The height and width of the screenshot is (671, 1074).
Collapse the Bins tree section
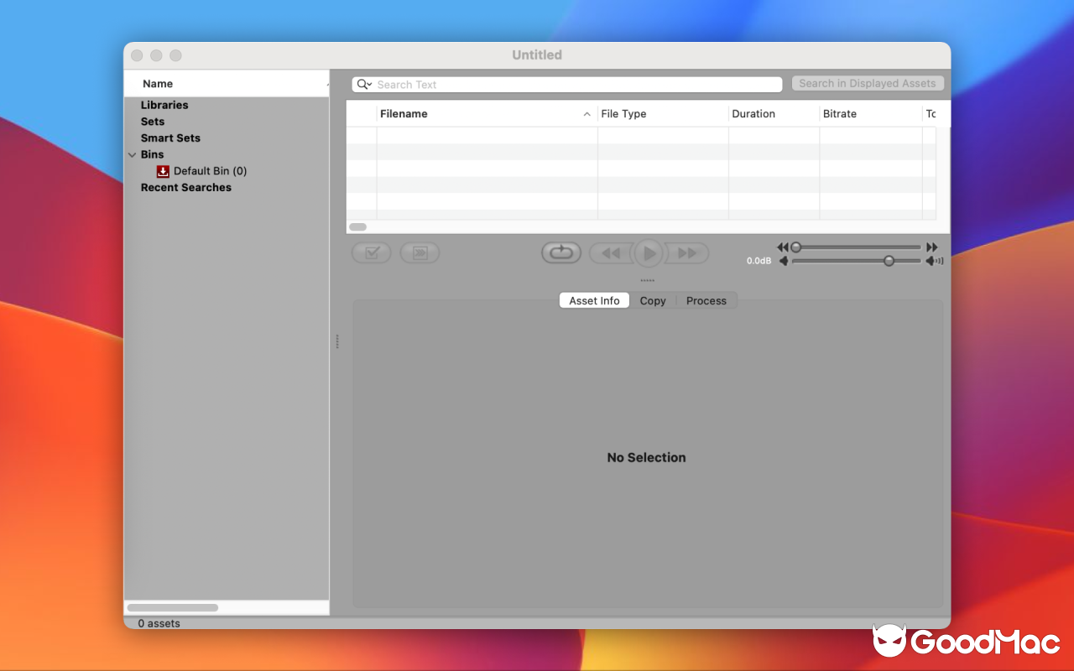133,154
